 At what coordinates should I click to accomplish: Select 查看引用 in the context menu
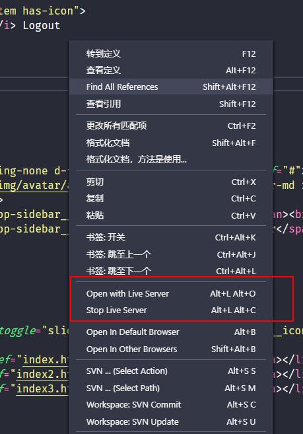click(x=171, y=104)
